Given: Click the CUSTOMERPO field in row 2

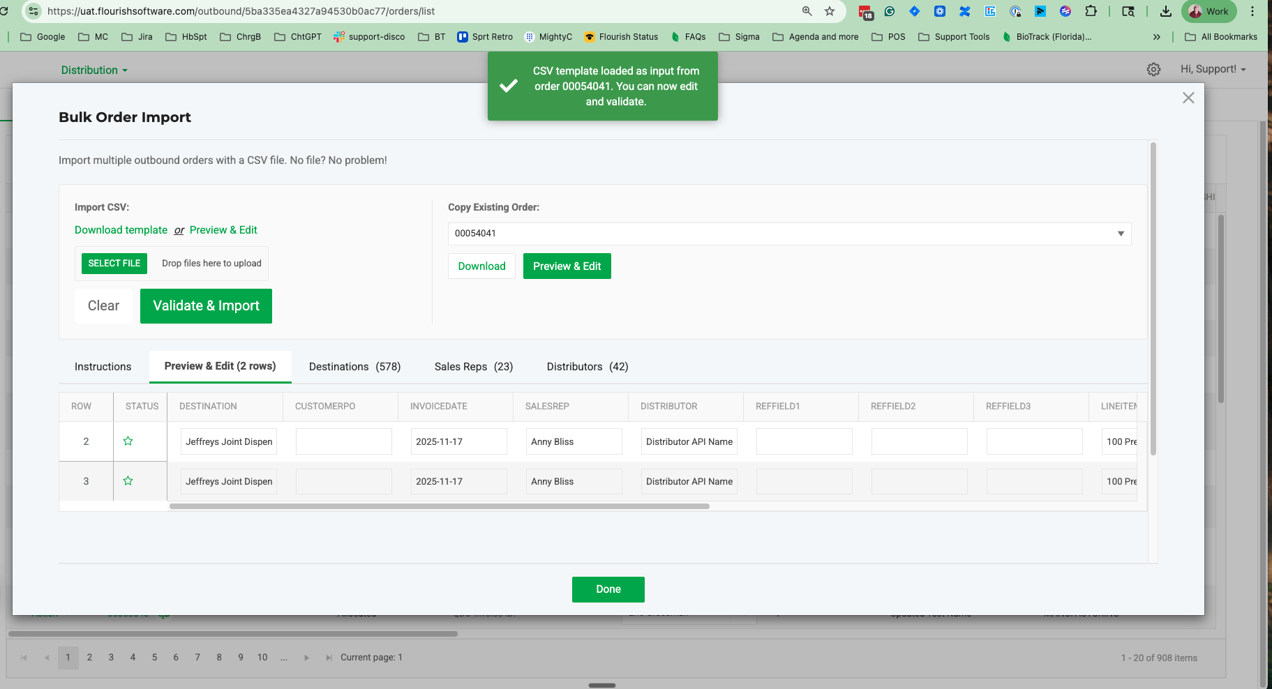Looking at the screenshot, I should click(344, 441).
